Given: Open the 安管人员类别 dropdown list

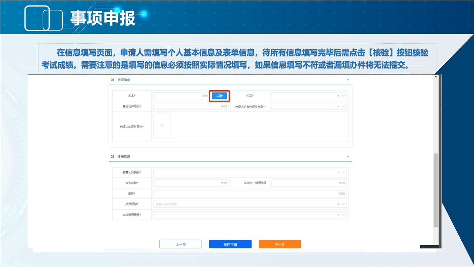Looking at the screenshot, I should click(x=344, y=172).
